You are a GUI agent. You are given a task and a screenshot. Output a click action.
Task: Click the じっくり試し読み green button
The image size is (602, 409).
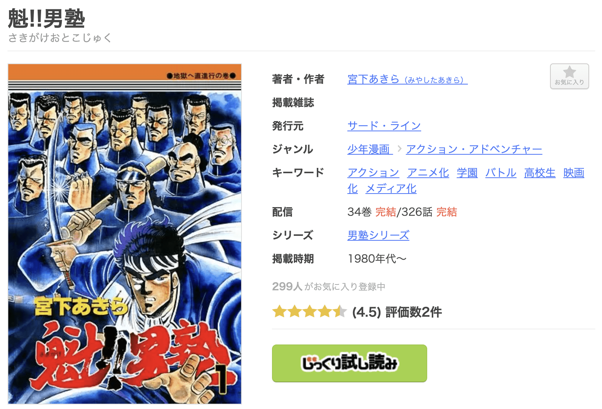349,363
